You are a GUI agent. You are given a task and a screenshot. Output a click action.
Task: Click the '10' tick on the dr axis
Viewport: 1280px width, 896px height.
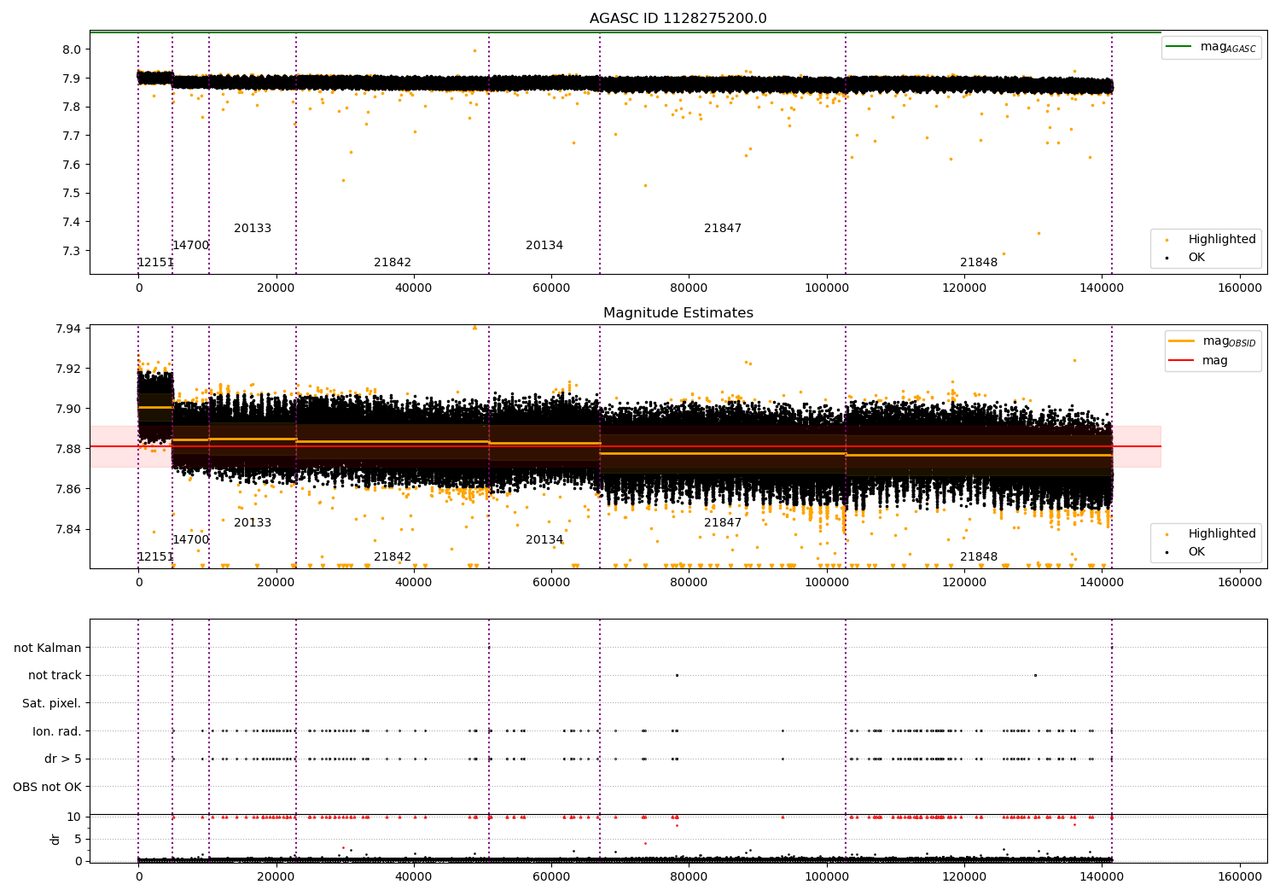pyautogui.click(x=73, y=817)
